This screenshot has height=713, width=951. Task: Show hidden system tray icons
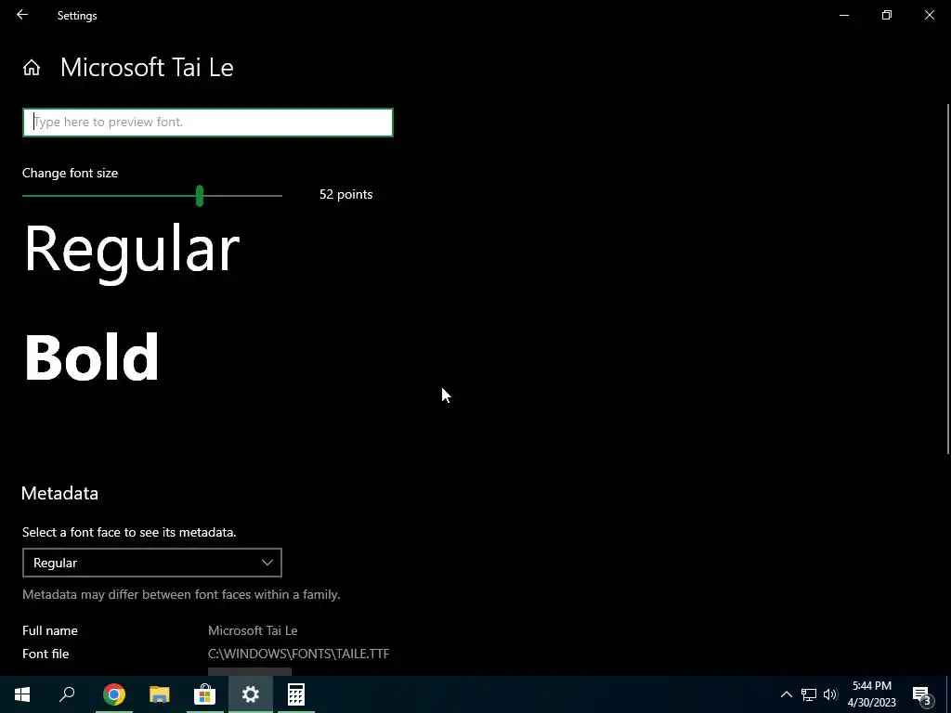click(786, 694)
